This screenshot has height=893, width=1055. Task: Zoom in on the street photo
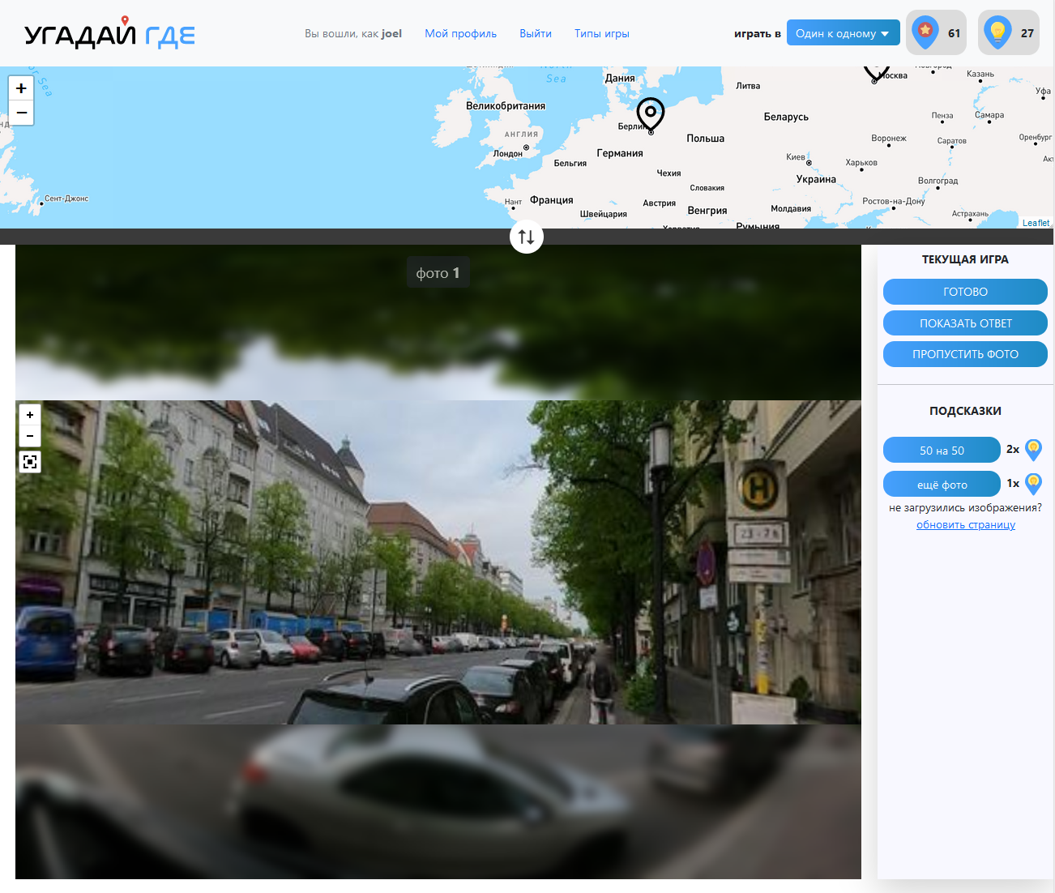click(x=30, y=415)
